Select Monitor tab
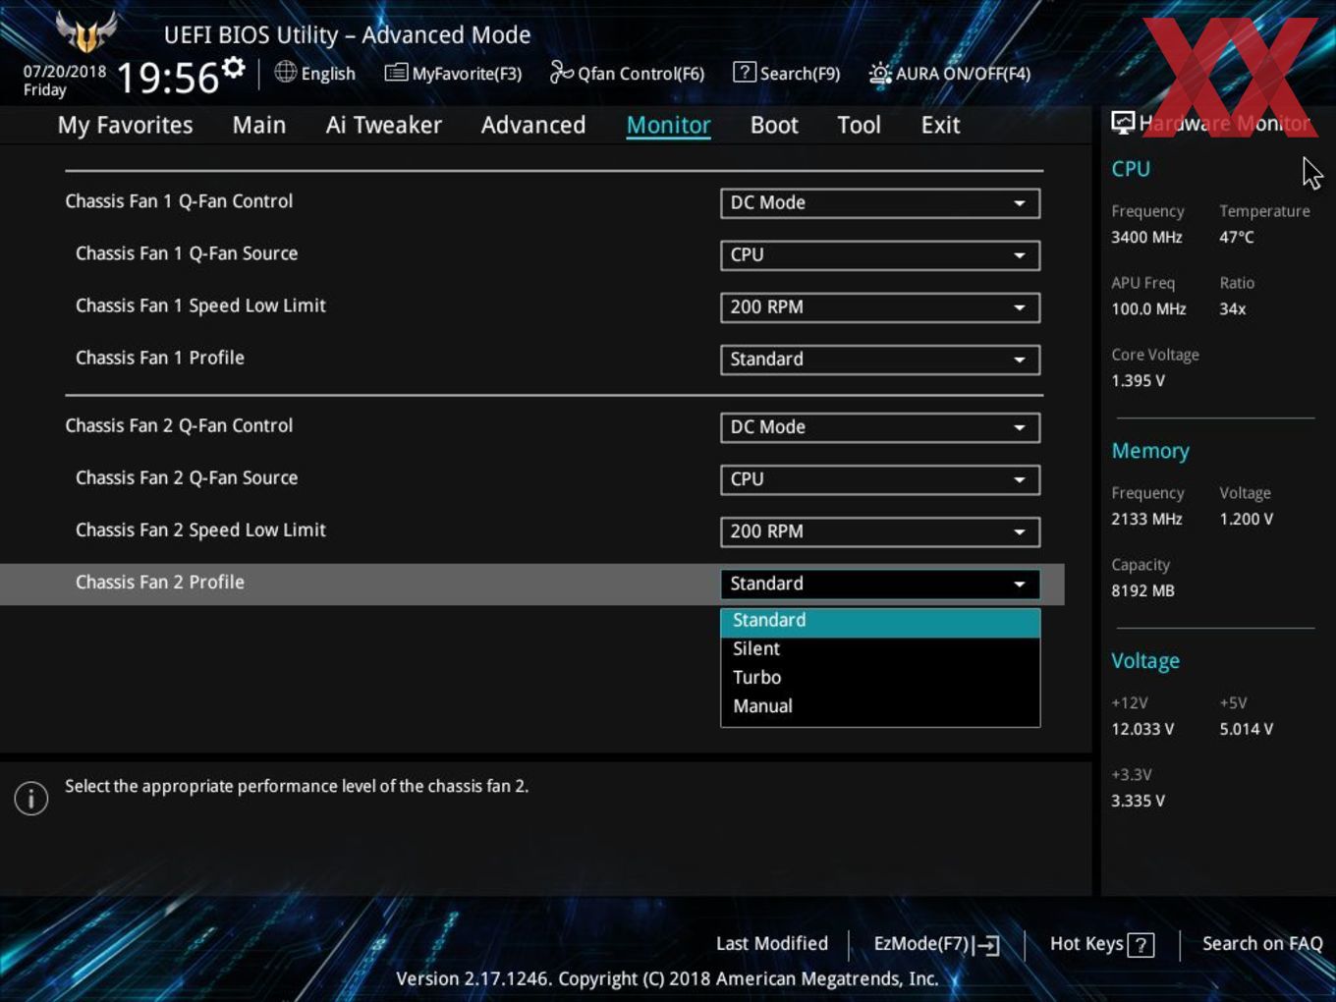The width and height of the screenshot is (1336, 1002). point(668,125)
